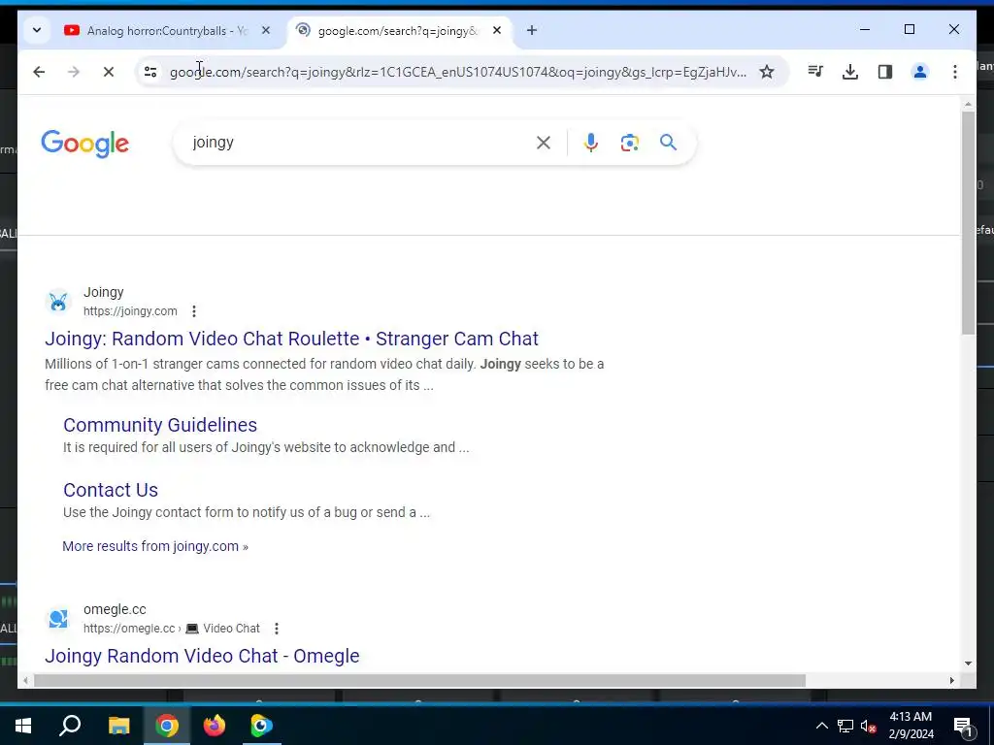The height and width of the screenshot is (745, 994).
Task: Search by image with Google Lens icon
Action: pos(629,144)
